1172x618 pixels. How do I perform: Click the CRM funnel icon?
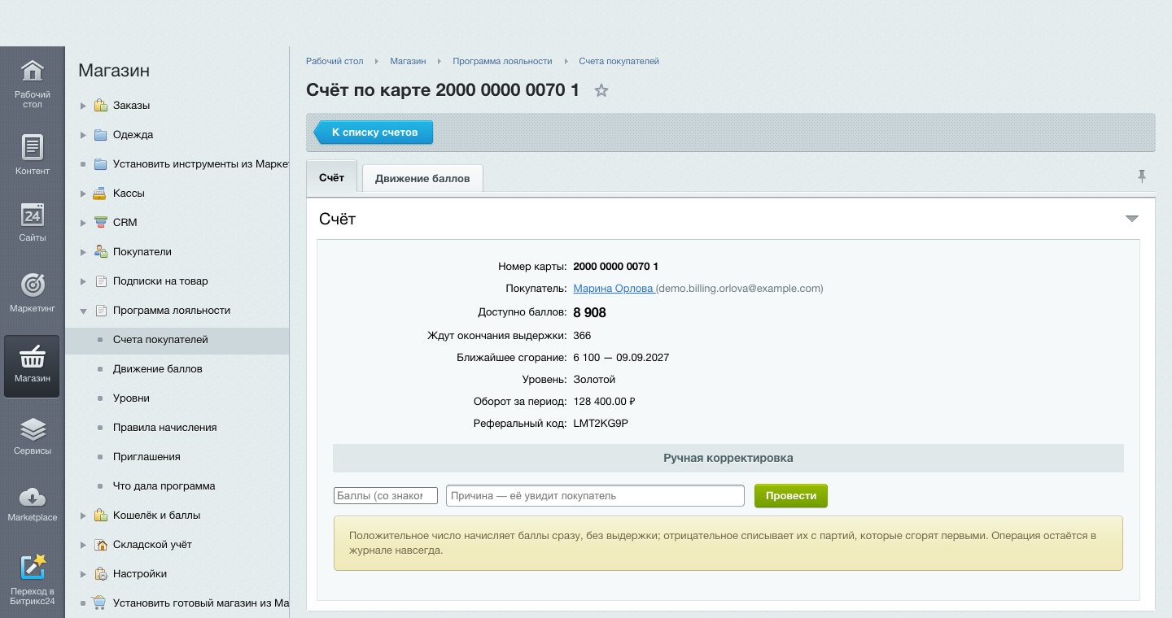[100, 223]
